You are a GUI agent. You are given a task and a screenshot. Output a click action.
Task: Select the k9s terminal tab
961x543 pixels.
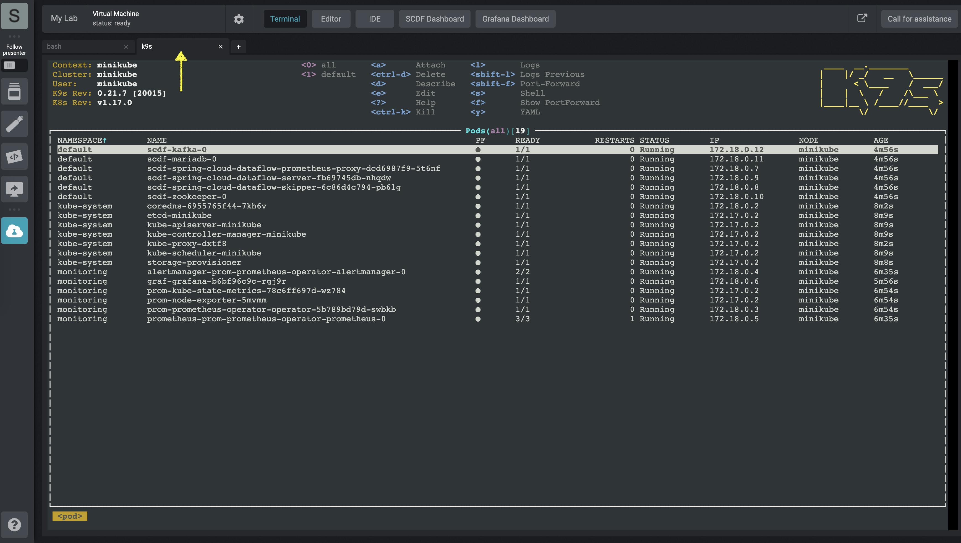pos(175,47)
